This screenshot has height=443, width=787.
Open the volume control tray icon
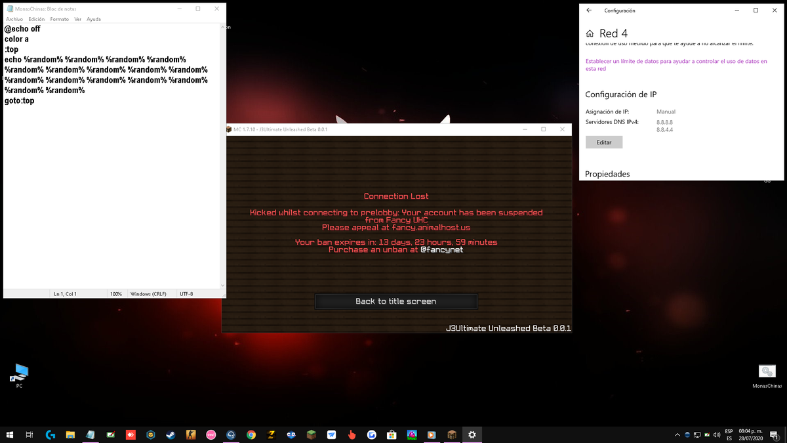point(717,434)
